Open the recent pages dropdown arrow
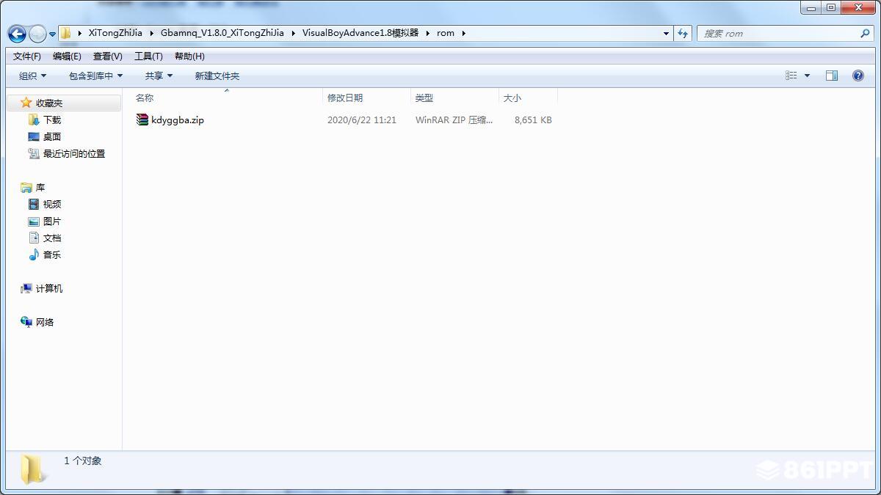 [x=52, y=34]
